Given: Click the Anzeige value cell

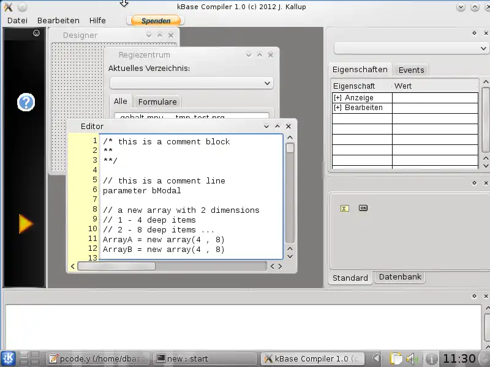Looking at the screenshot, I should (x=435, y=98).
